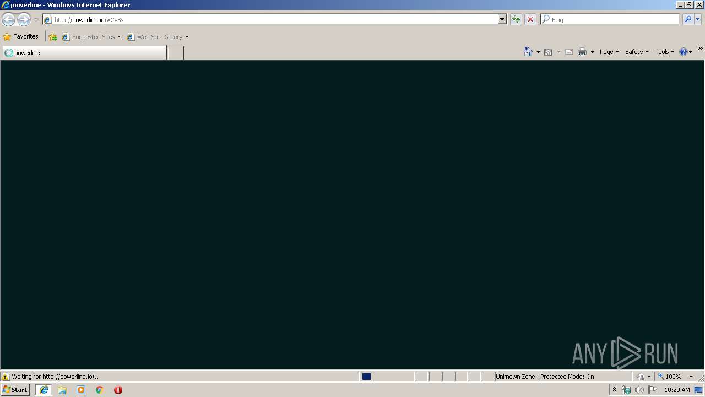This screenshot has height=397, width=705.
Task: Refresh the page with the green arrows
Action: [516, 19]
